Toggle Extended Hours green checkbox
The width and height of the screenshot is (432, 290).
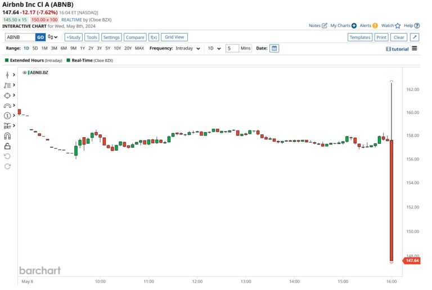pyautogui.click(x=7, y=60)
